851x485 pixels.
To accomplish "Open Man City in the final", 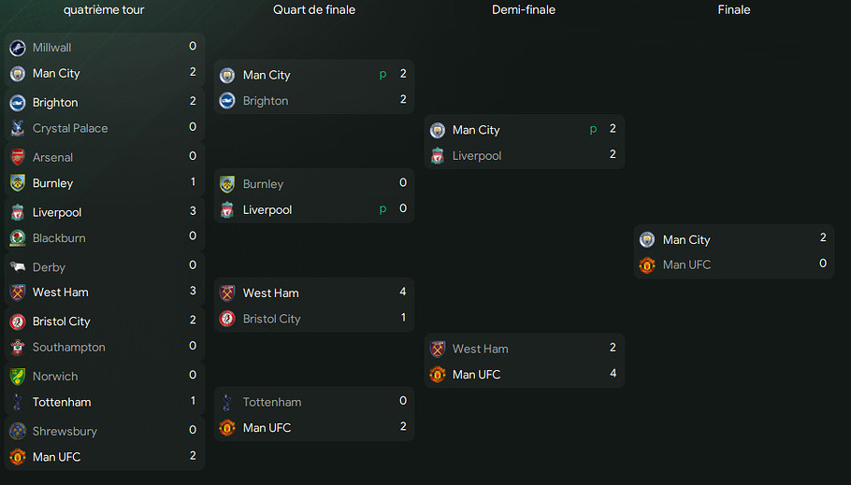I will coord(686,240).
